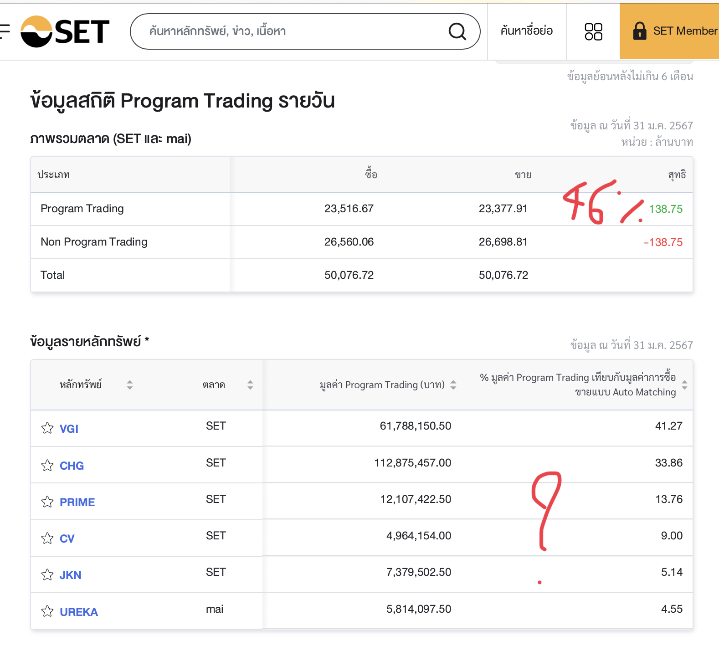The width and height of the screenshot is (719, 646).
Task: Open the four-squares apps grid icon
Action: pyautogui.click(x=593, y=31)
